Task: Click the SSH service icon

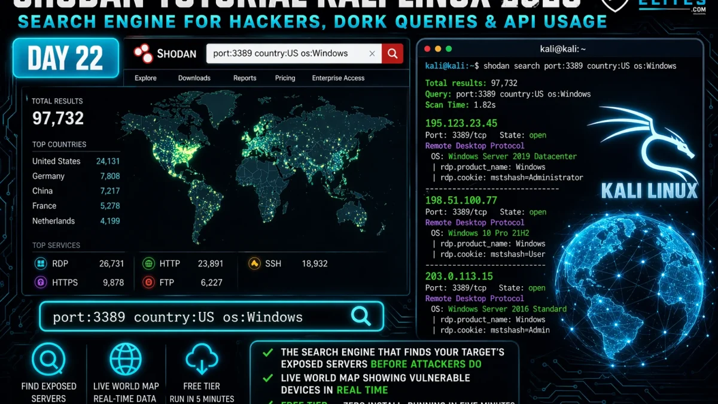Action: pos(254,263)
